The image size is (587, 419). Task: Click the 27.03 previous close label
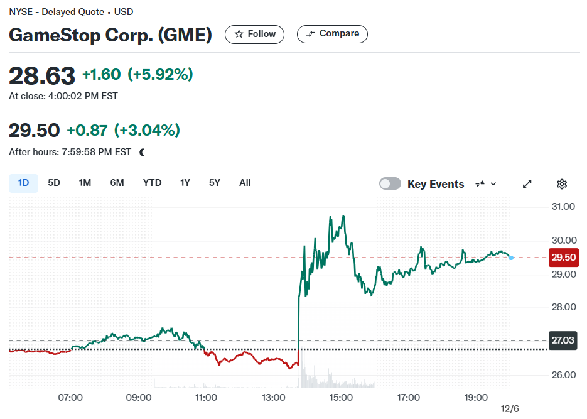pos(563,340)
